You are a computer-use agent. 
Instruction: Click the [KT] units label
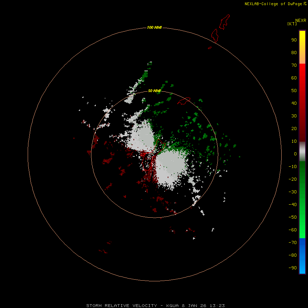(x=292, y=24)
